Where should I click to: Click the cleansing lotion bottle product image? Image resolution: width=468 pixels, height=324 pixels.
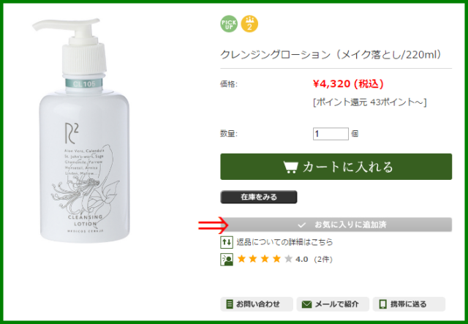point(80,131)
